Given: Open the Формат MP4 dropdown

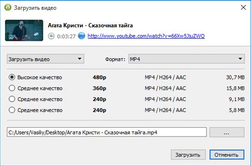Looking at the screenshot, I should pyautogui.click(x=187, y=59).
